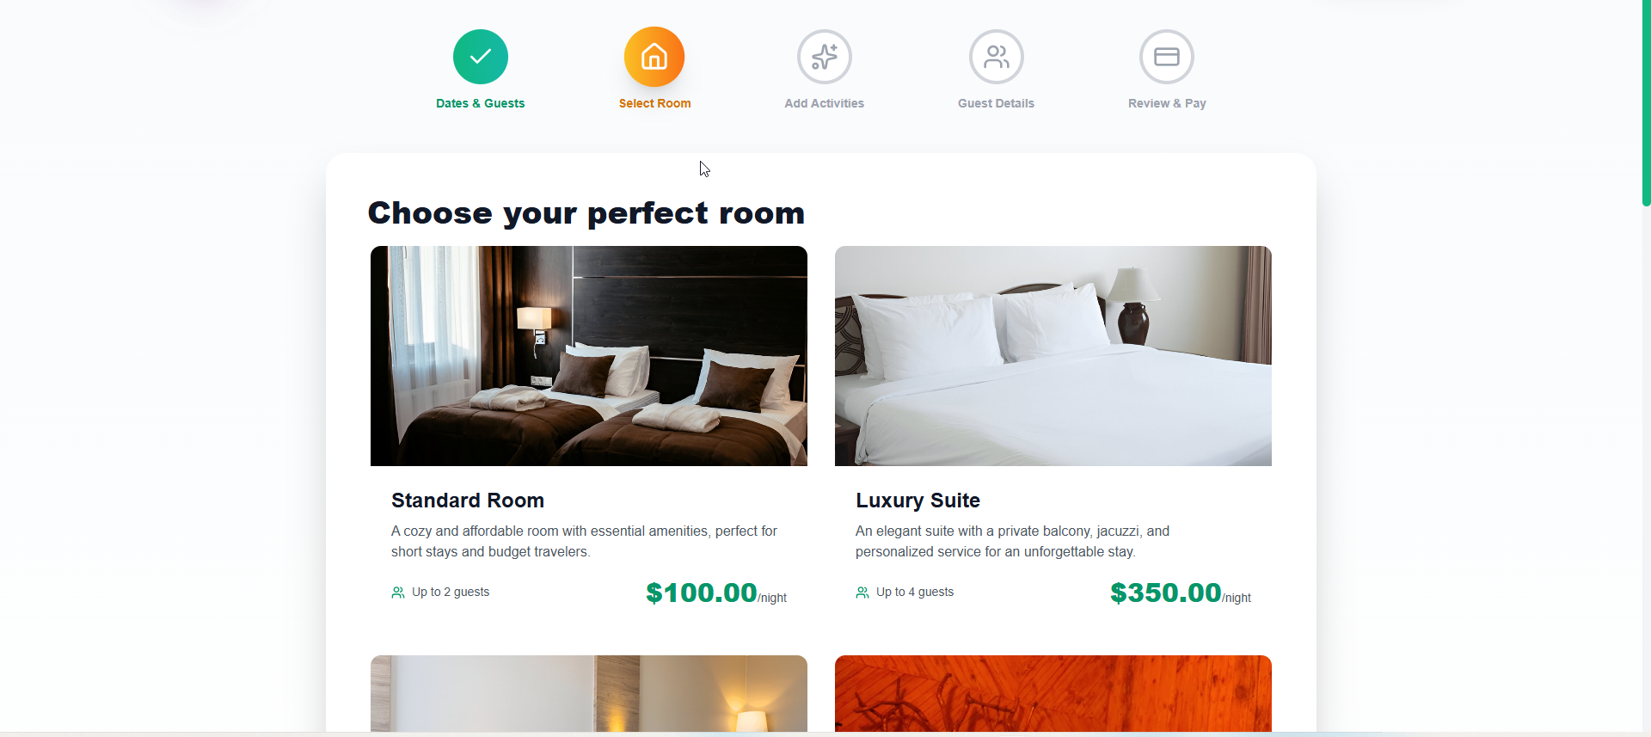The image size is (1651, 737).
Task: Click guests icon beside Up to 2 guests
Action: [x=398, y=593]
